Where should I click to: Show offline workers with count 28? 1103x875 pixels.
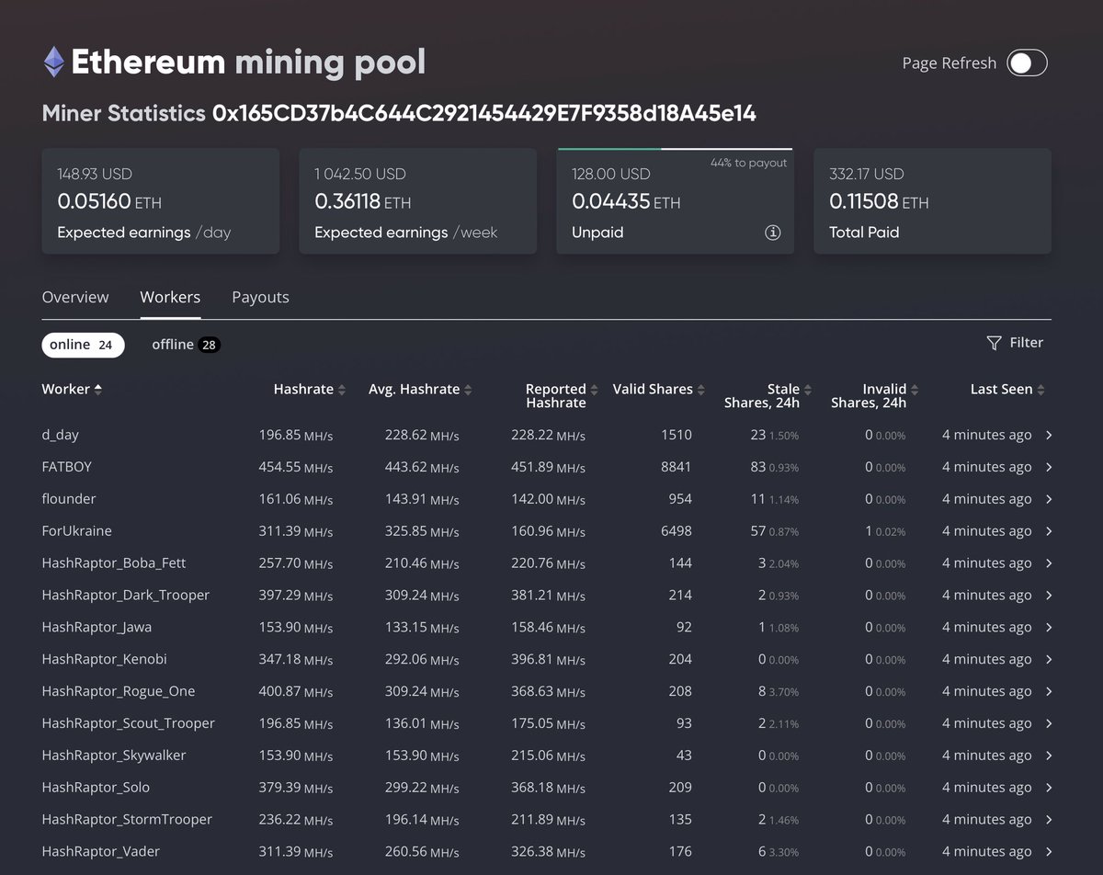pyautogui.click(x=185, y=344)
